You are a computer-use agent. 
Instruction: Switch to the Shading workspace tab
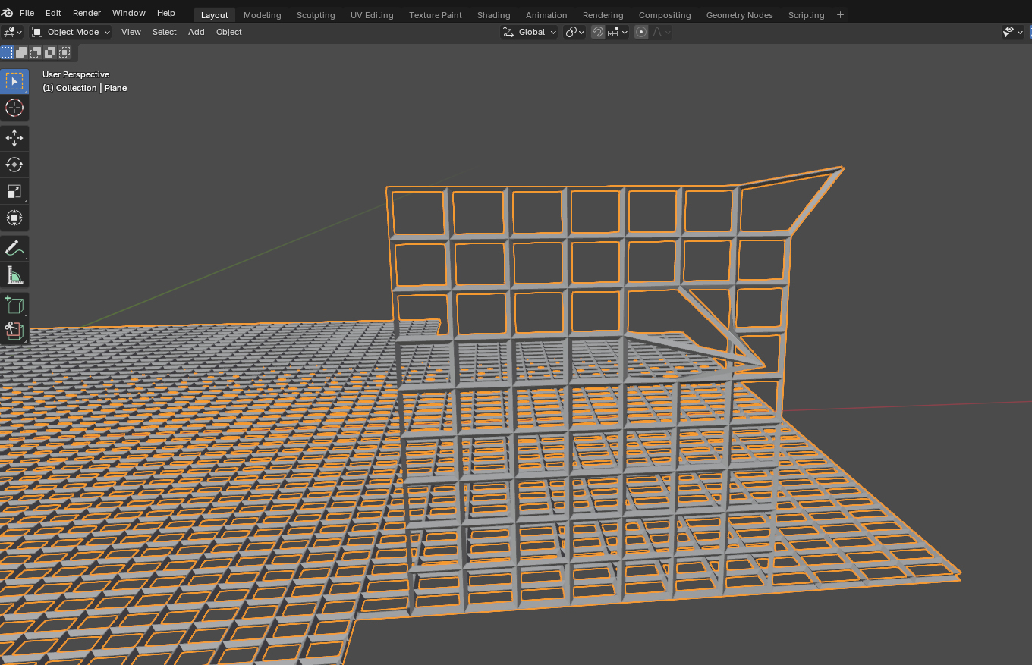tap(494, 15)
